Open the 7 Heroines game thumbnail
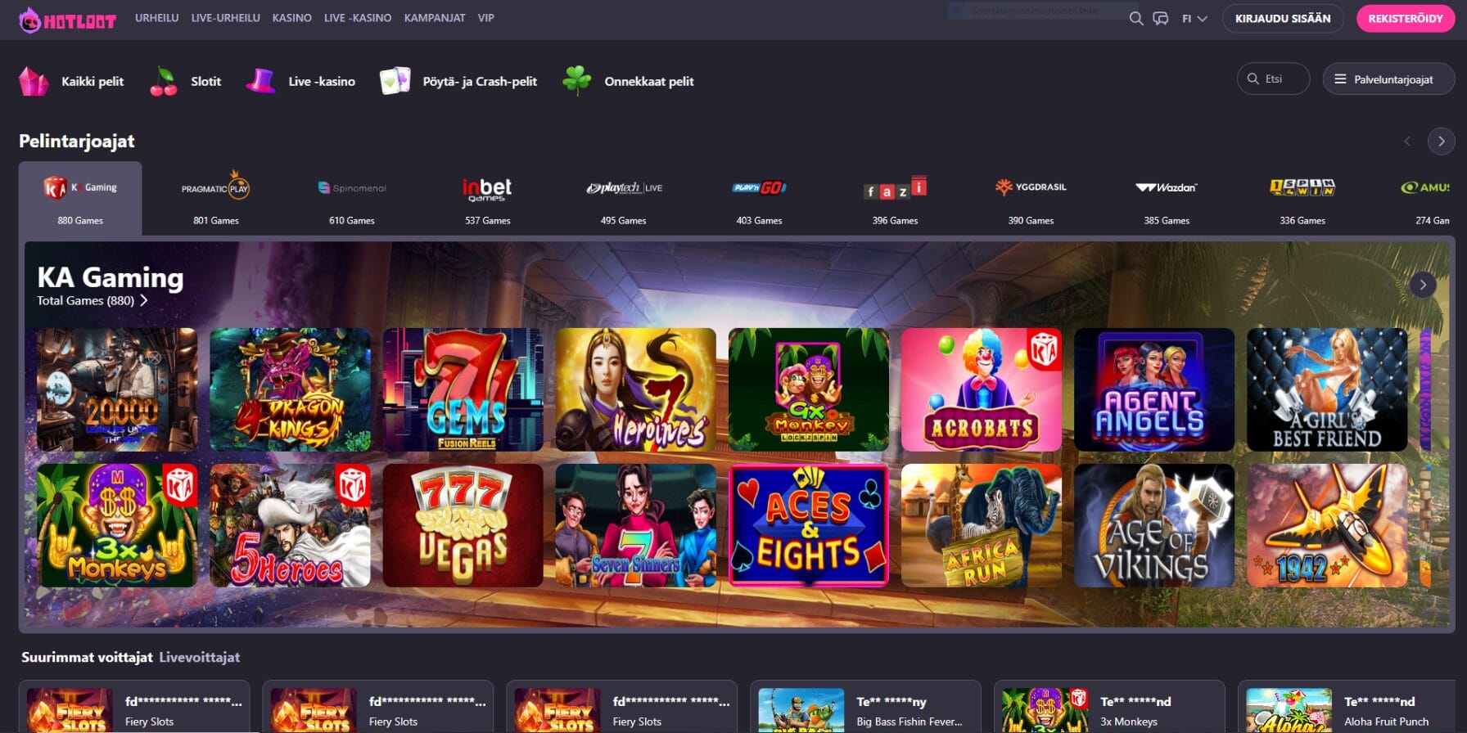This screenshot has width=1467, height=733. pos(636,389)
